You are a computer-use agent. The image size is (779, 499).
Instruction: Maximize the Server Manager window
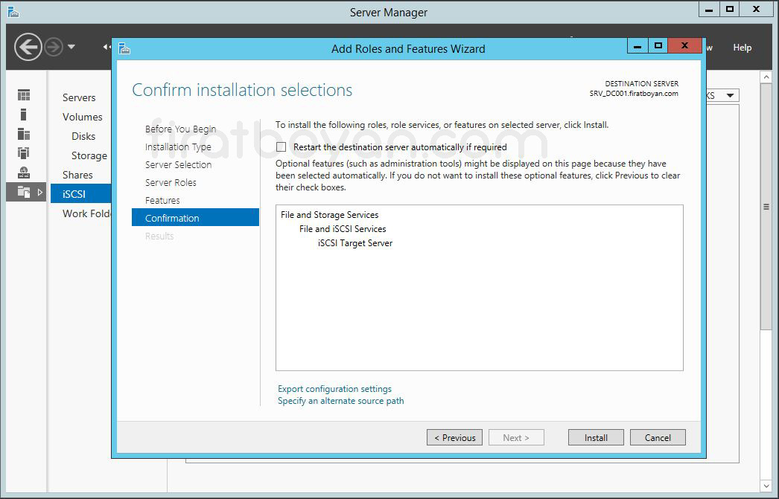tap(729, 9)
